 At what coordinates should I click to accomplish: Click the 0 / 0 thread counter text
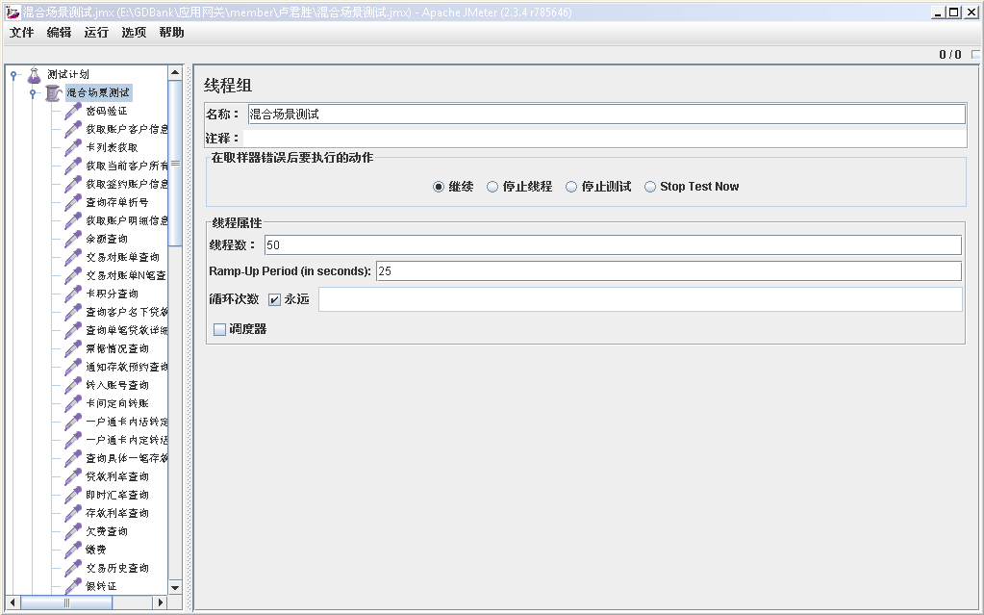coord(950,55)
